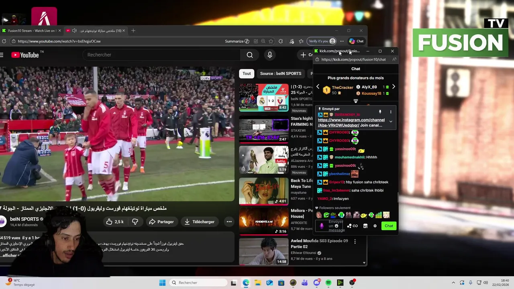Open the Meliora fire video thumbnail
This screenshot has width=514, height=289.
[264, 221]
